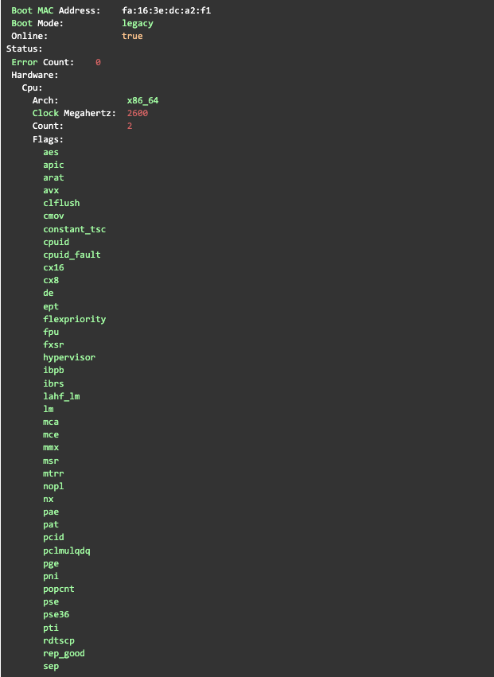
Task: Click the Boot MAC Address value
Action: pos(166,10)
